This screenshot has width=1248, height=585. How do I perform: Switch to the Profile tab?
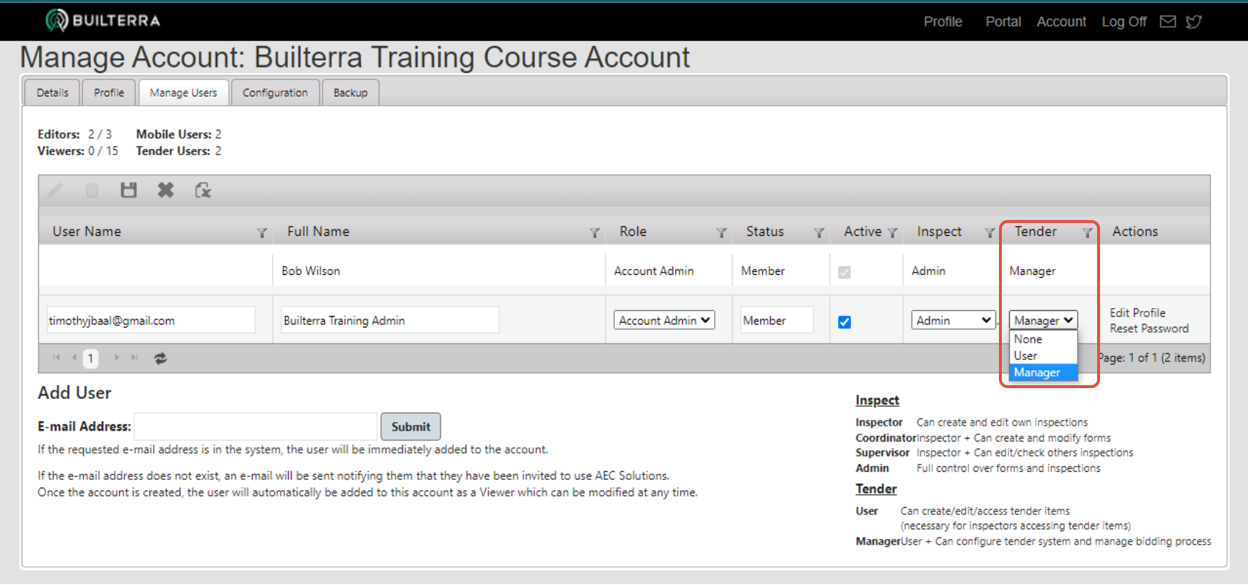109,93
